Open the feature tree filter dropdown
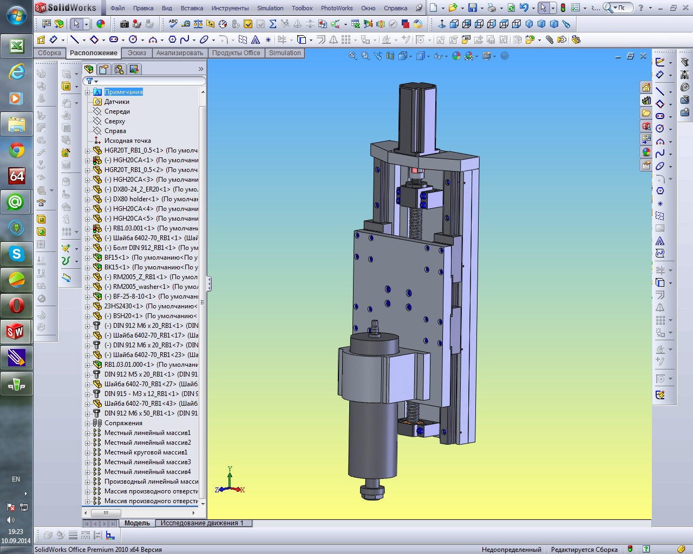 pyautogui.click(x=96, y=81)
